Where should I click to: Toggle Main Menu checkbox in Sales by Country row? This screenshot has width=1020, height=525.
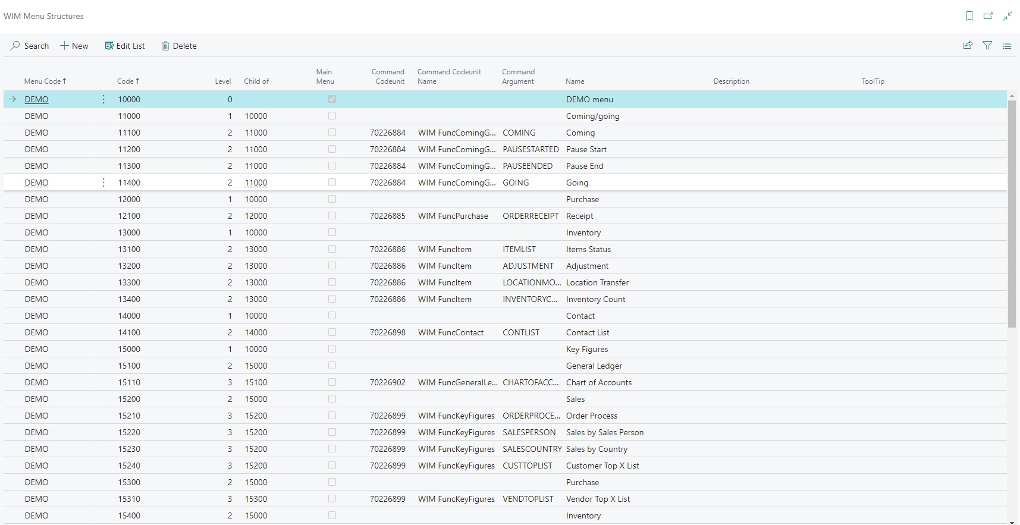click(x=332, y=449)
